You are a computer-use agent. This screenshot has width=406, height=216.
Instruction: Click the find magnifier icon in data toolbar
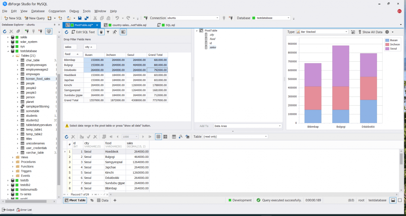pyautogui.click(x=181, y=136)
